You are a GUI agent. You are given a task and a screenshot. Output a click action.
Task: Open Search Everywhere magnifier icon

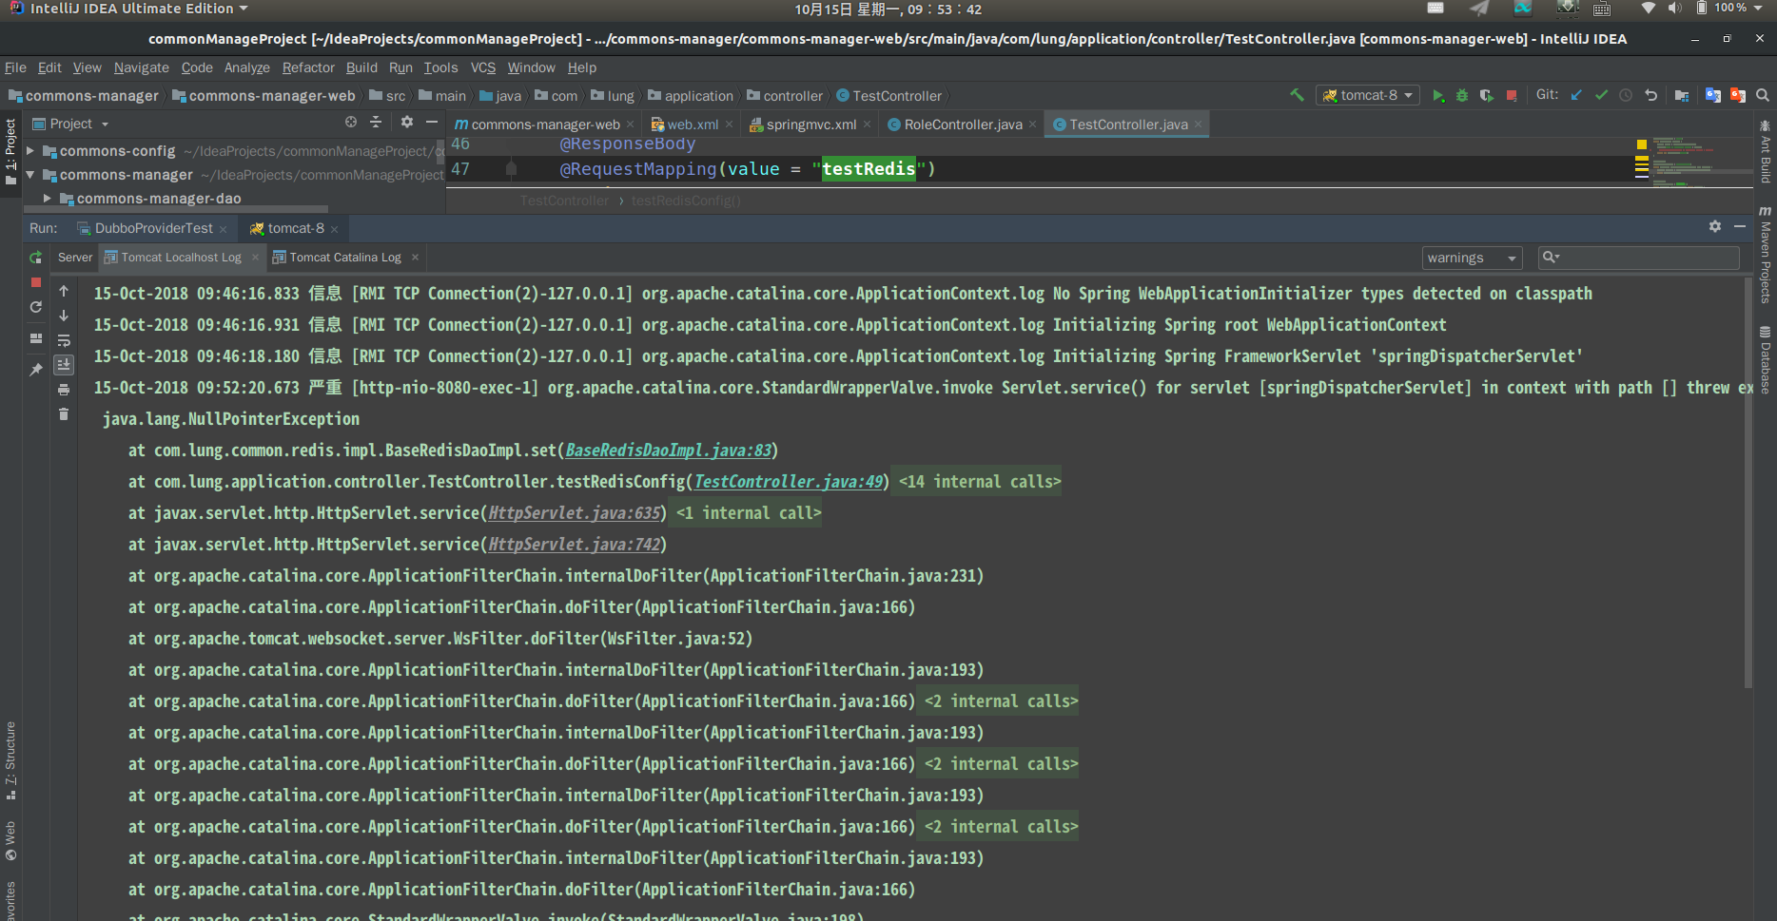point(1763,95)
